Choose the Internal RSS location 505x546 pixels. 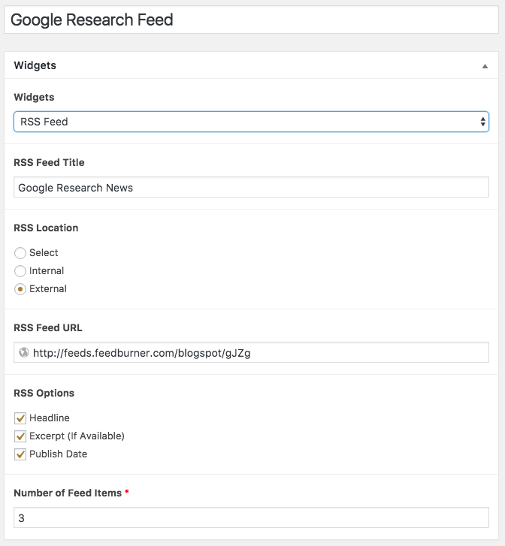point(20,271)
